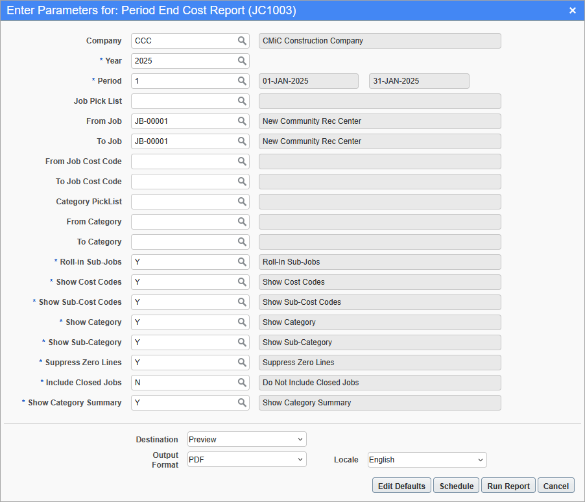585x502 pixels.
Task: Click the Period lookup search icon
Action: [242, 81]
